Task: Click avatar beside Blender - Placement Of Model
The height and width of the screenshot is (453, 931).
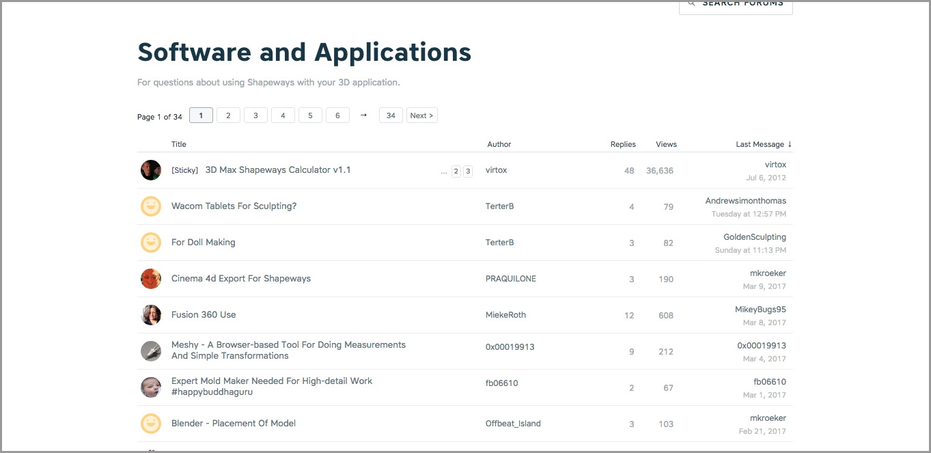Action: pyautogui.click(x=151, y=424)
